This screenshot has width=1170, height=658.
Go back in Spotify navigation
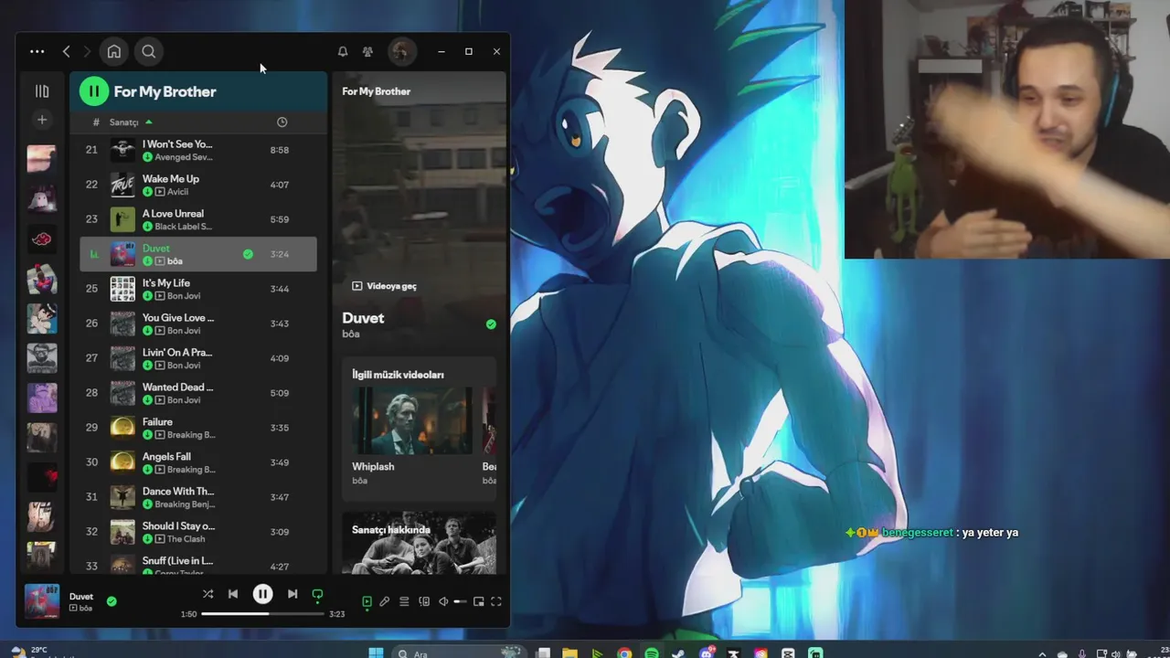click(x=67, y=52)
